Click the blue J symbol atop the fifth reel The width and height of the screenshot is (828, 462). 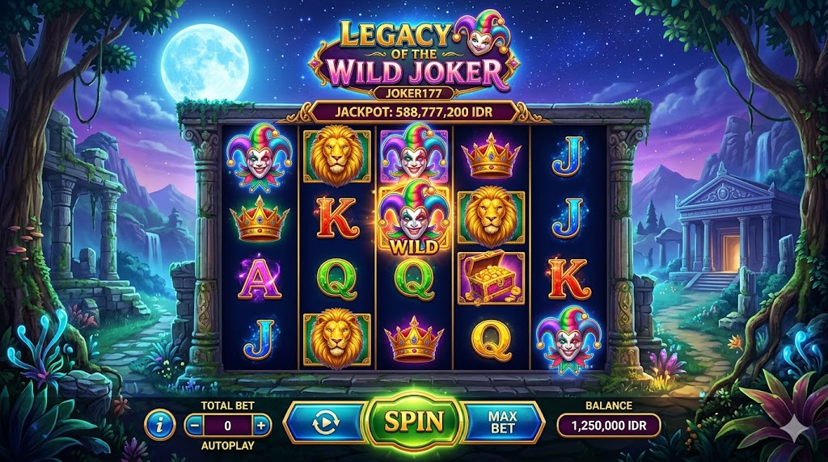[x=568, y=156]
